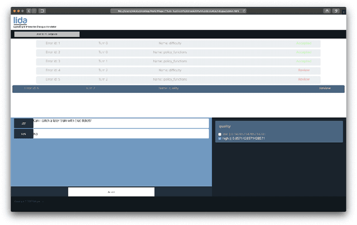
Task: Click the browser forward arrow
Action: click(x=34, y=11)
